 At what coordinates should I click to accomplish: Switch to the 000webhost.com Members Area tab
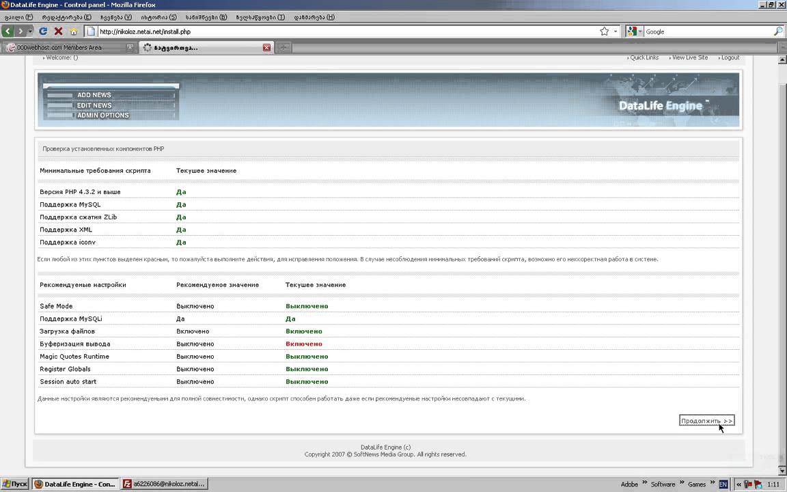(x=69, y=48)
